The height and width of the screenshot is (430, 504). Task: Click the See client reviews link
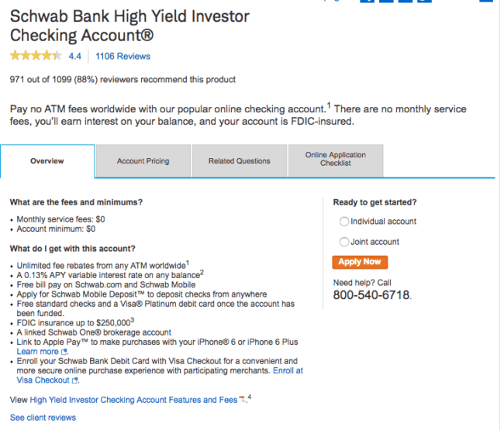(x=43, y=418)
